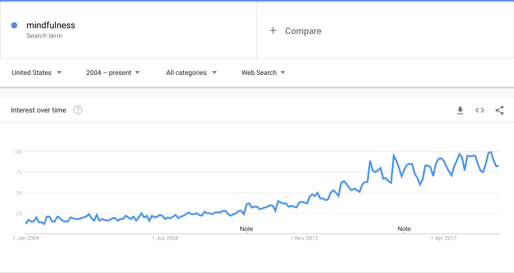Open the 2004 – present time range dropdown
This screenshot has height=273, width=514.
[113, 72]
